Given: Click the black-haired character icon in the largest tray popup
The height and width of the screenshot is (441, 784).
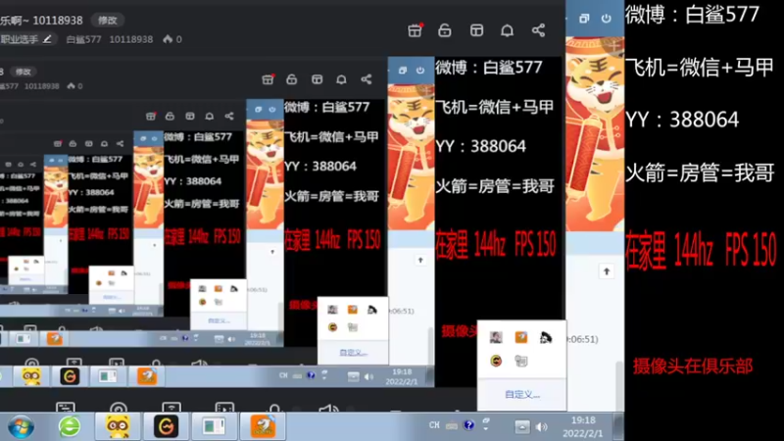Looking at the screenshot, I should click(546, 337).
